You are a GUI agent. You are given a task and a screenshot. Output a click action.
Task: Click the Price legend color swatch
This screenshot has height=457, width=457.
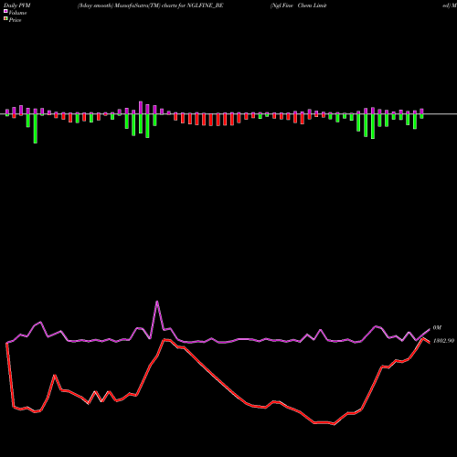coord(5,19)
